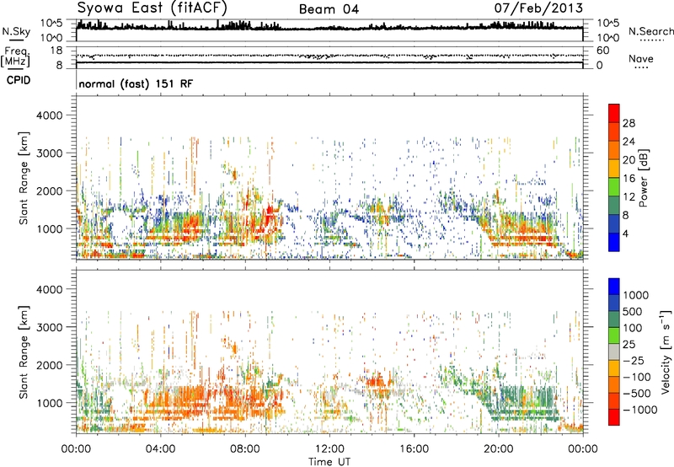
Task: Click the '4000' tick in the power panel
Action: 49,115
